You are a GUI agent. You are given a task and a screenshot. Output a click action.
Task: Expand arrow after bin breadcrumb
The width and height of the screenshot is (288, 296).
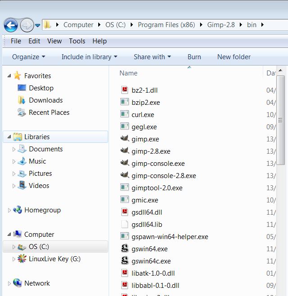tap(262, 25)
